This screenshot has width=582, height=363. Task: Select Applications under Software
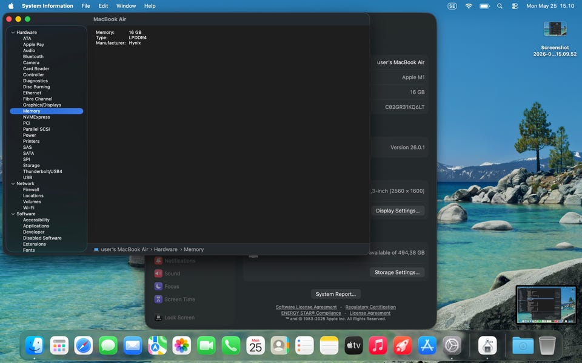pos(36,226)
